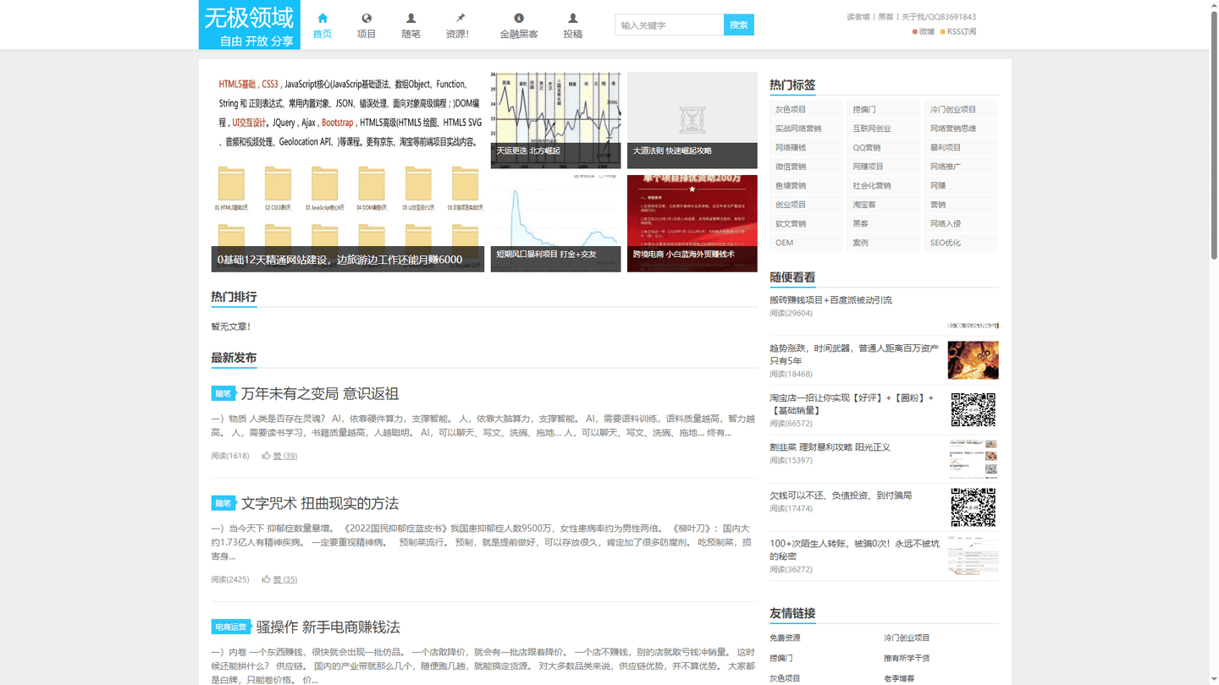Viewport: 1219px width, 685px height.
Task: Click thumbnail beside 趋势涨跌 article
Action: [x=973, y=360]
